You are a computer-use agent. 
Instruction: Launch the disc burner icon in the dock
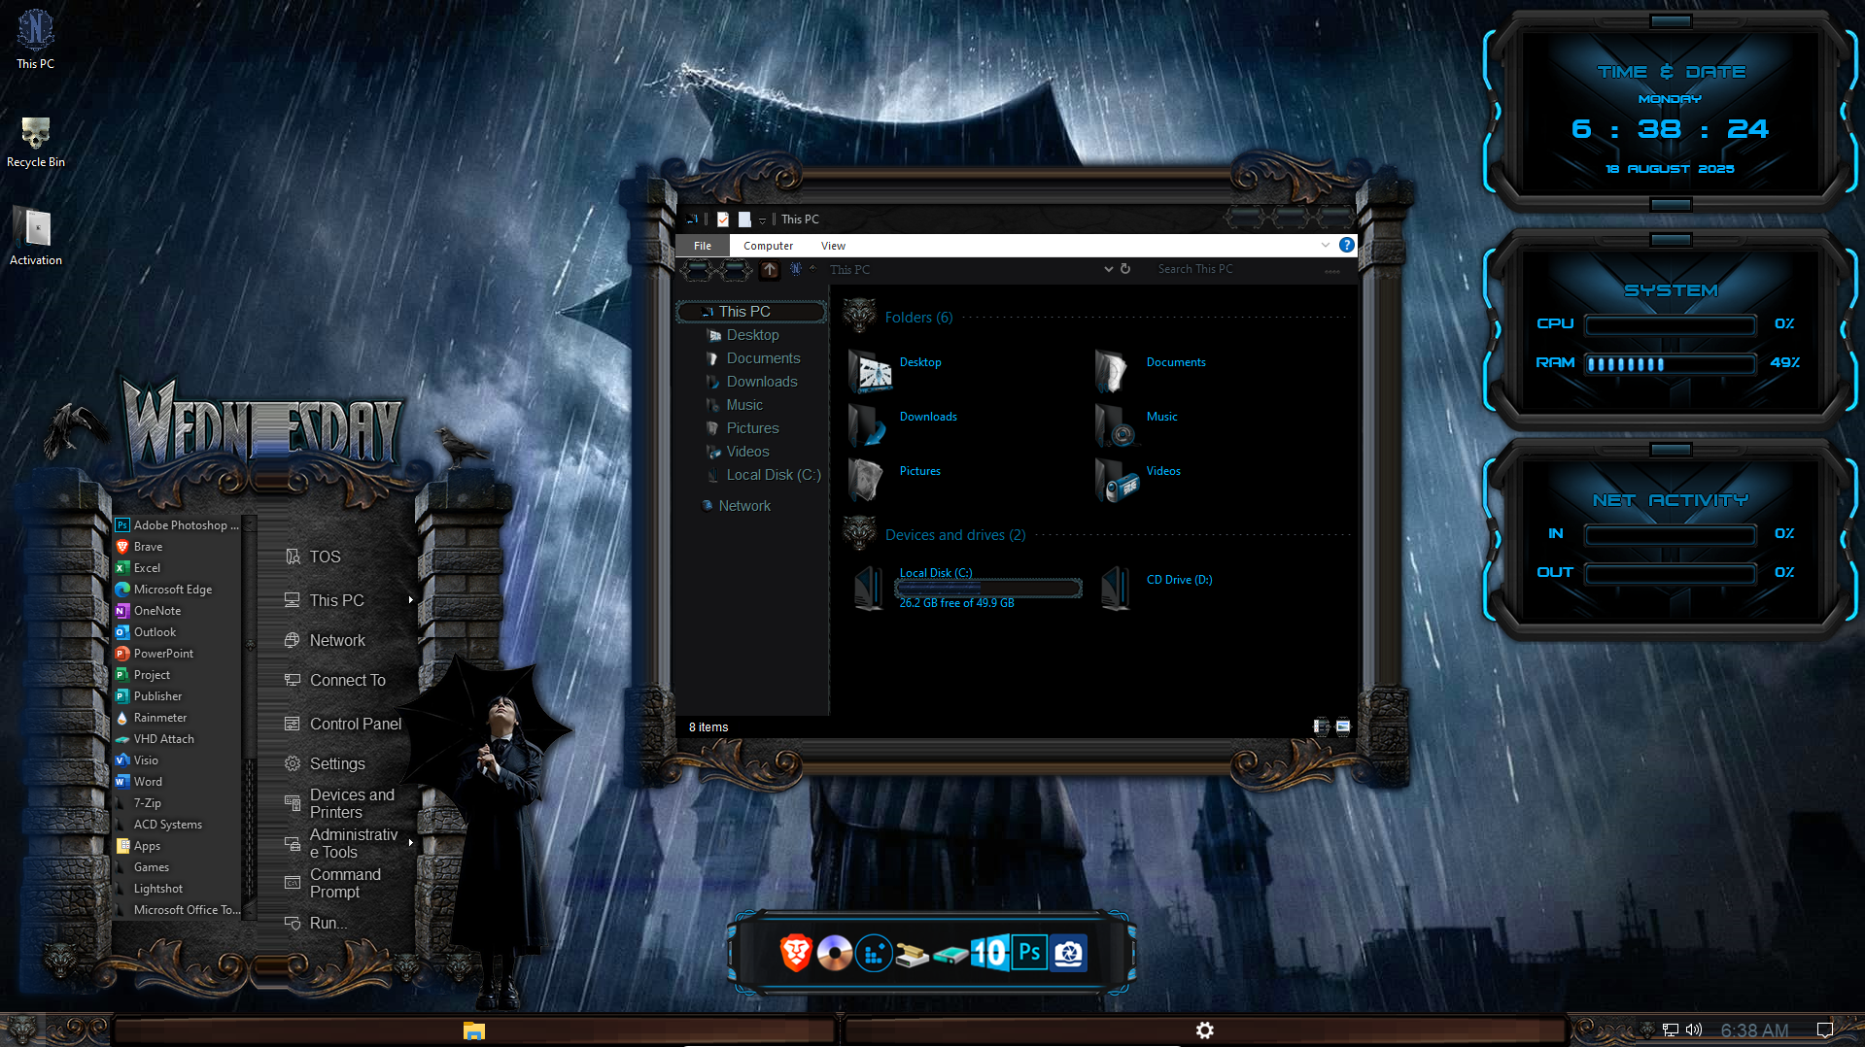click(835, 954)
